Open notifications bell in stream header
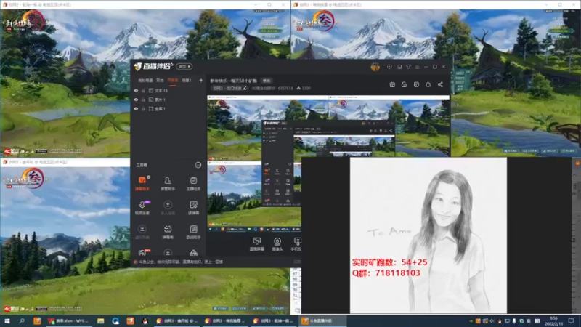Image resolution: width=581 pixels, height=327 pixels. [428, 84]
